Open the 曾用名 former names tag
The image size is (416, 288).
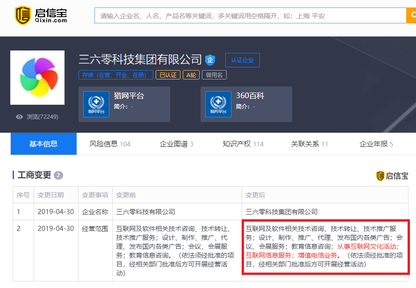pos(214,75)
